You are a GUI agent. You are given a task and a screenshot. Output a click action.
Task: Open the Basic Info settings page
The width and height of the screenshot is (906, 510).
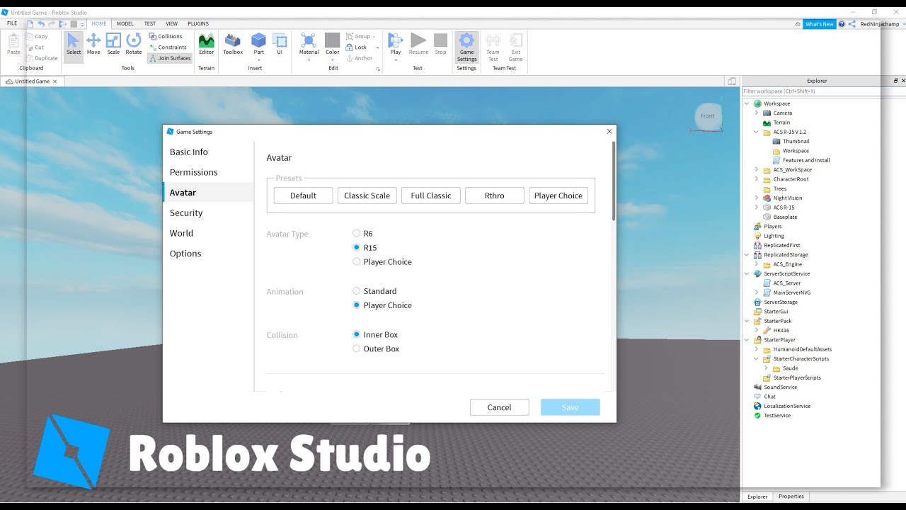(x=189, y=152)
